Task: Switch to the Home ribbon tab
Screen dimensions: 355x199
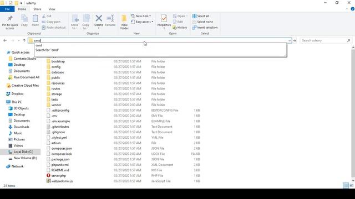Action: coord(22,9)
